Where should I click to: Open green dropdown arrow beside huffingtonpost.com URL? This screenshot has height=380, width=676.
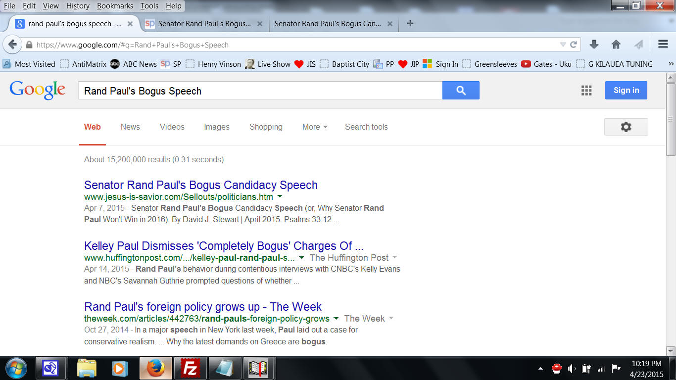click(301, 258)
